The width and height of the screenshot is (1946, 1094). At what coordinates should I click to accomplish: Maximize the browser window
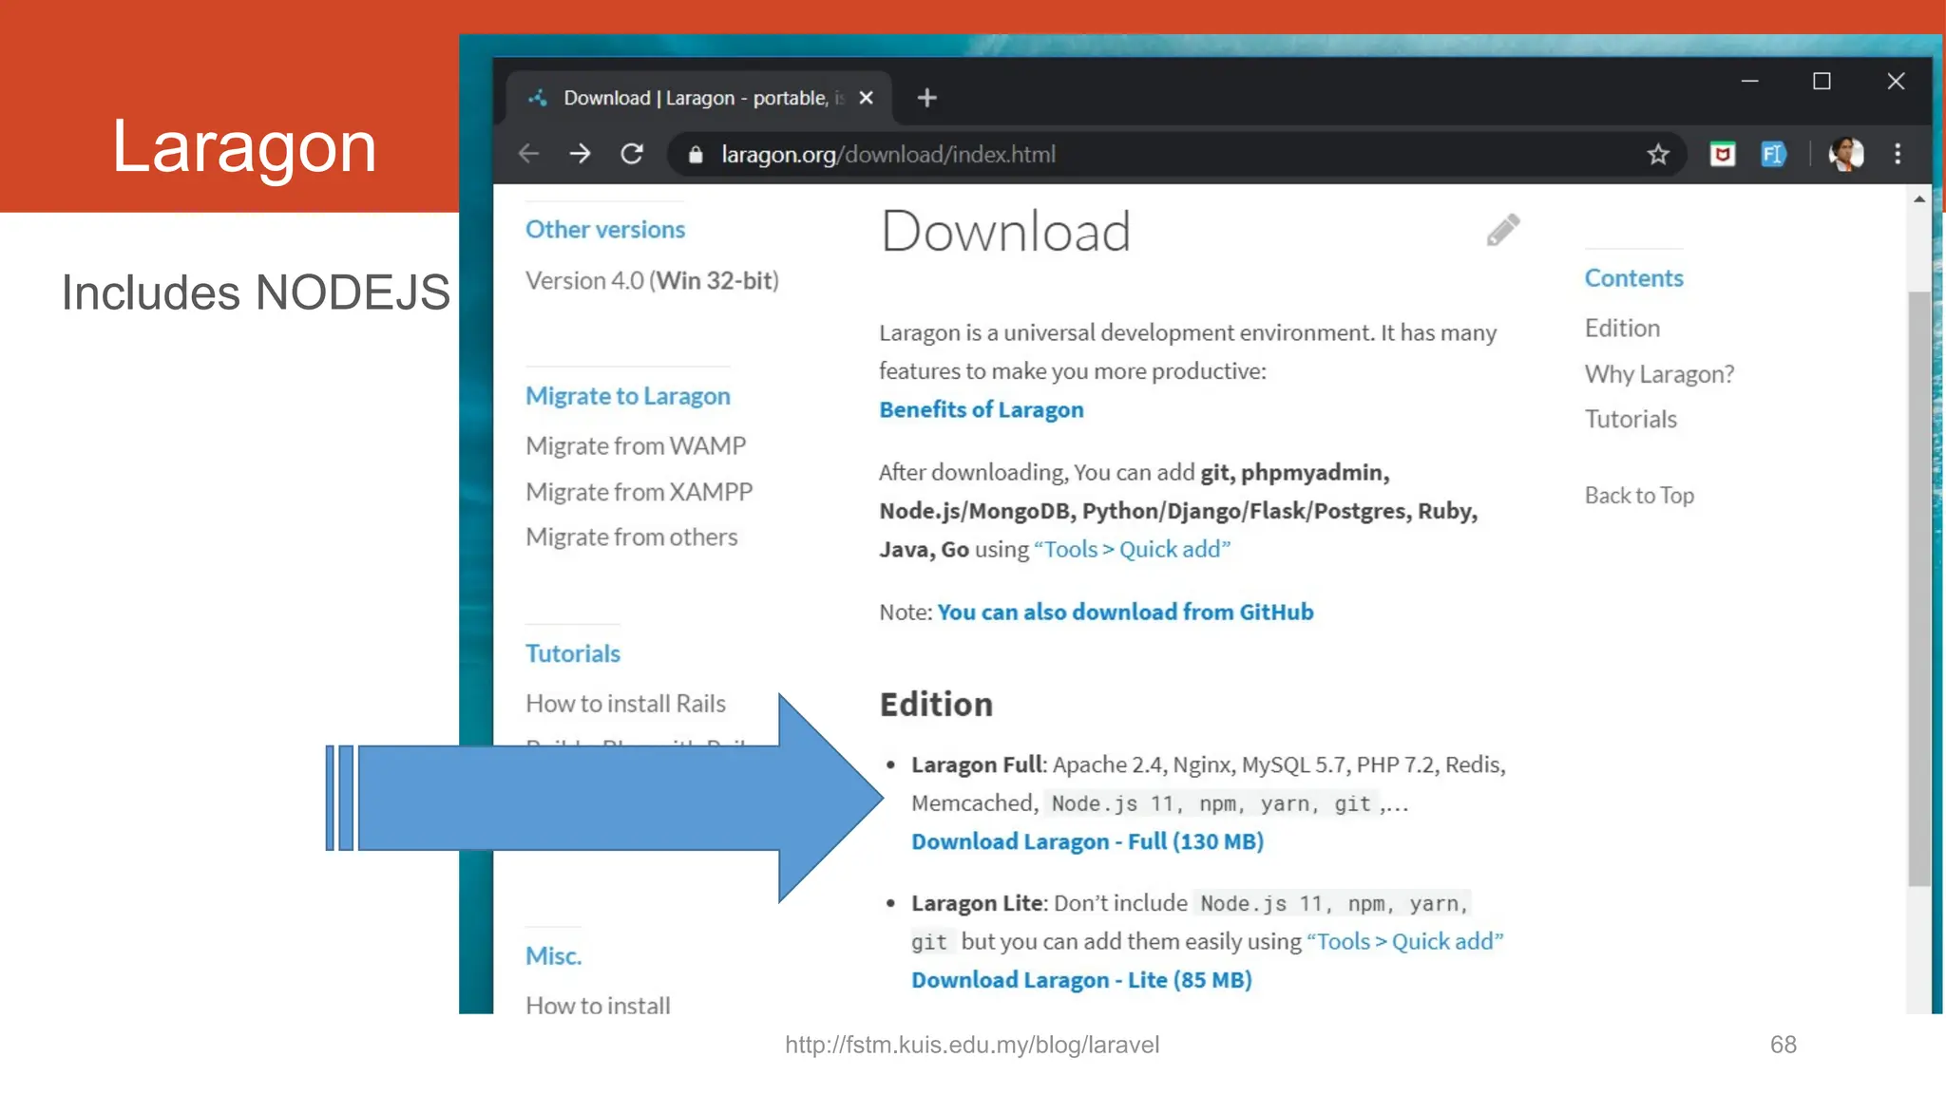1822,82
